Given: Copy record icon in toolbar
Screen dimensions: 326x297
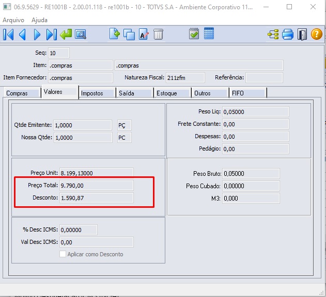Looking at the screenshot, I should [x=129, y=35].
